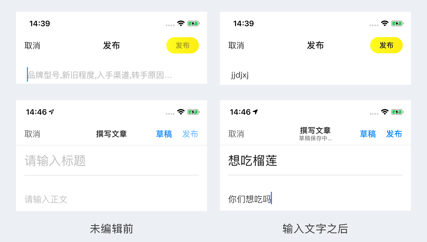Viewport: 427px width, 242px height.
Task: Open 草稿 in the 想吃榴莲 article screen
Action: 368,134
